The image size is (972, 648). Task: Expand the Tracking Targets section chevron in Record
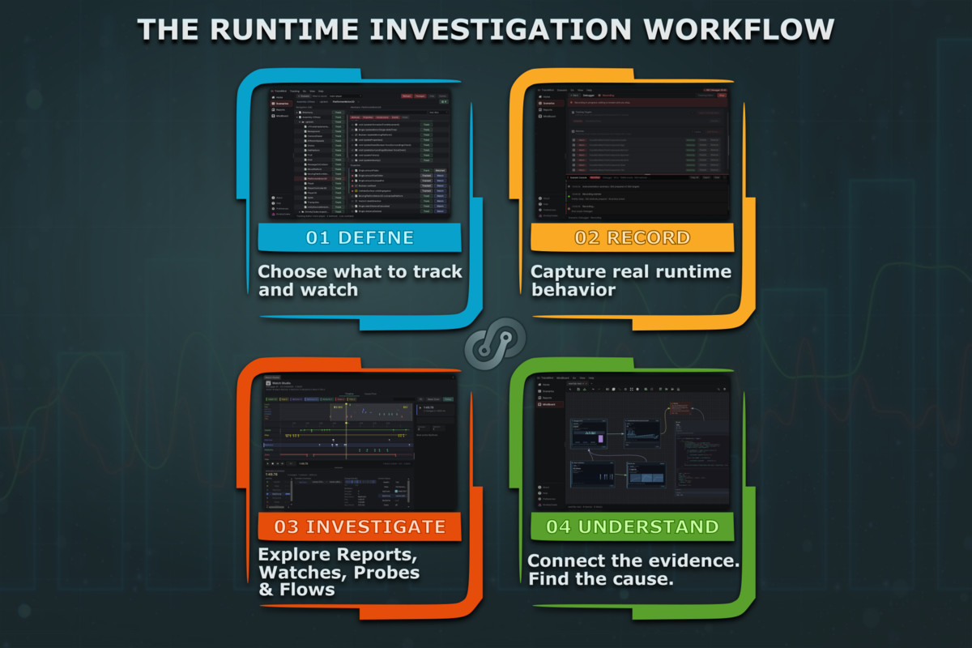pyautogui.click(x=692, y=113)
